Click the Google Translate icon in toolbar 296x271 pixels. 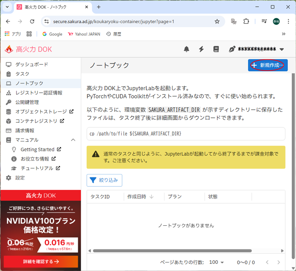click(233, 21)
